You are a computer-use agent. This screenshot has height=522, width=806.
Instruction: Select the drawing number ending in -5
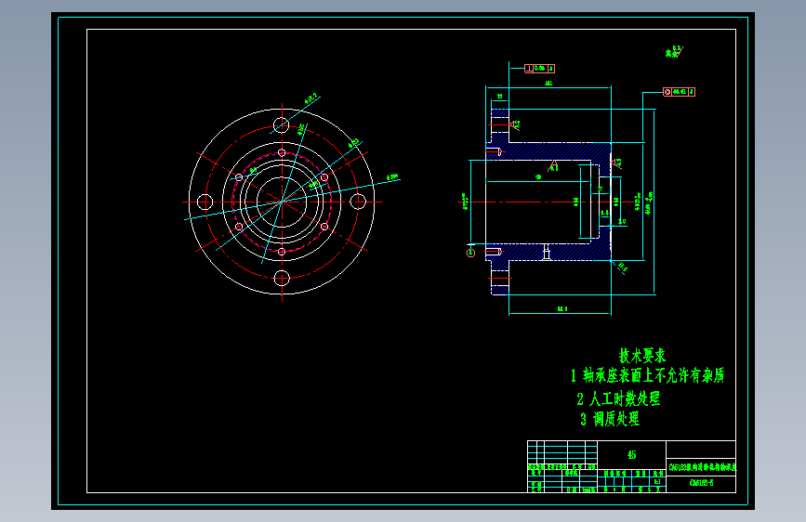coord(702,482)
